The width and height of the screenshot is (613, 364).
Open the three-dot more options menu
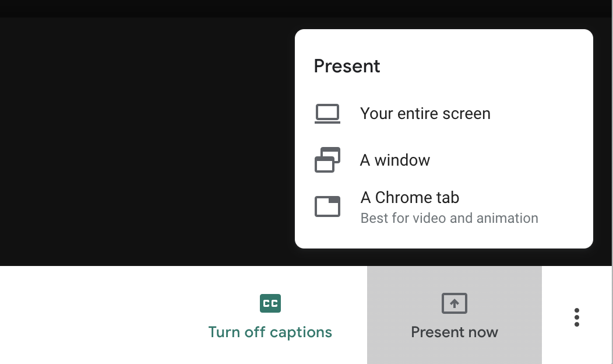(x=577, y=317)
